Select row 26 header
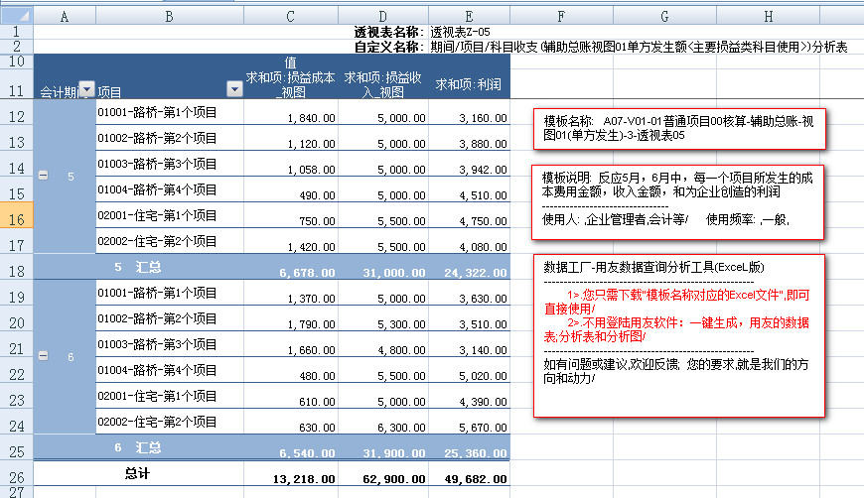The width and height of the screenshot is (864, 498). coord(16,475)
